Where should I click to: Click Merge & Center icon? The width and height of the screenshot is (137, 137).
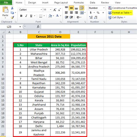[x=82, y=13]
